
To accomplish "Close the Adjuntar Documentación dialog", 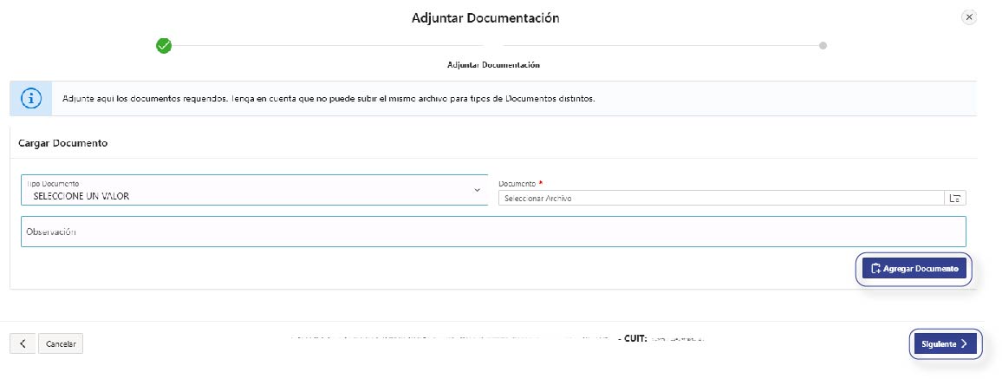I will [969, 17].
